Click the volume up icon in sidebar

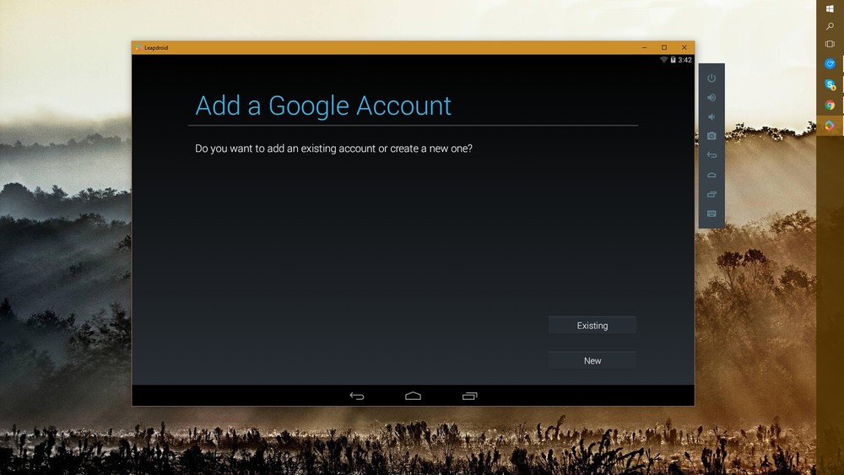click(x=711, y=97)
